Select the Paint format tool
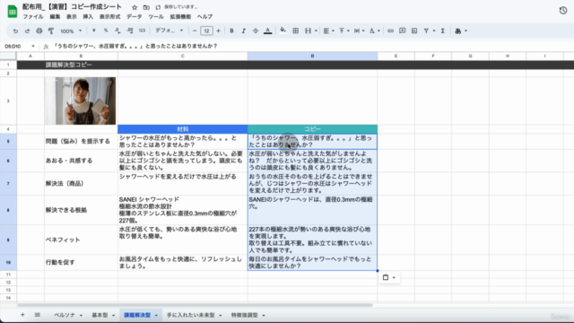This screenshot has height=323, width=574. tap(51, 31)
